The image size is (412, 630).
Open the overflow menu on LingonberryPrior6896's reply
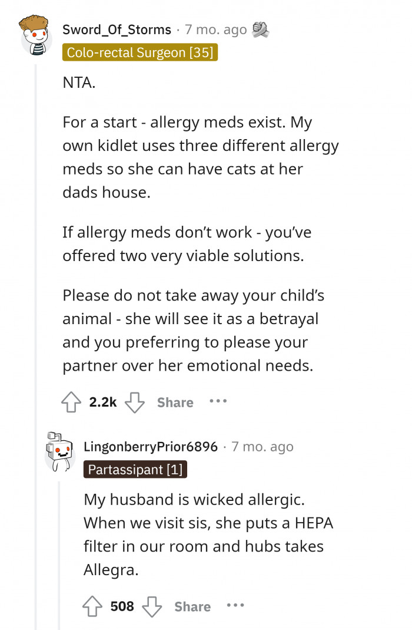(x=236, y=606)
